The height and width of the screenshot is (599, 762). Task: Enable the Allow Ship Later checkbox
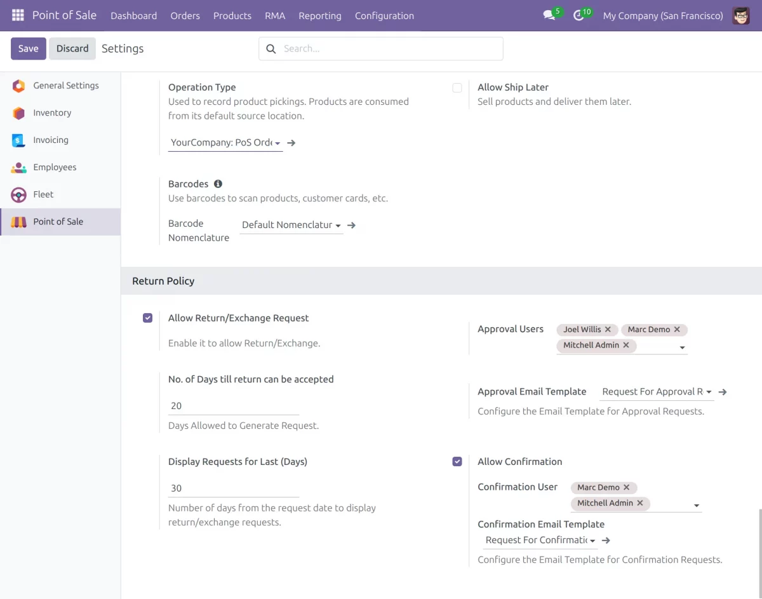(457, 88)
